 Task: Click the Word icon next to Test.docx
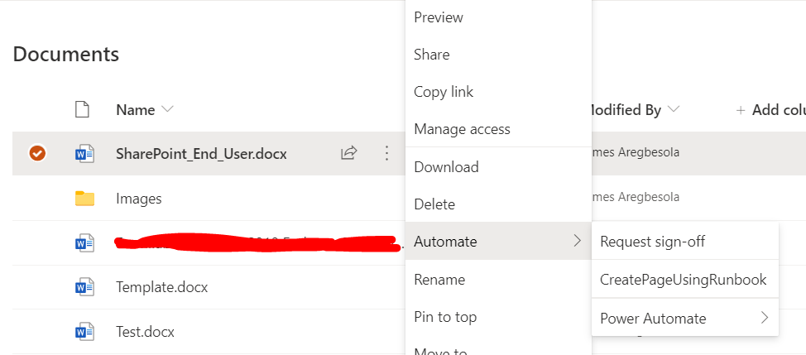tap(84, 331)
